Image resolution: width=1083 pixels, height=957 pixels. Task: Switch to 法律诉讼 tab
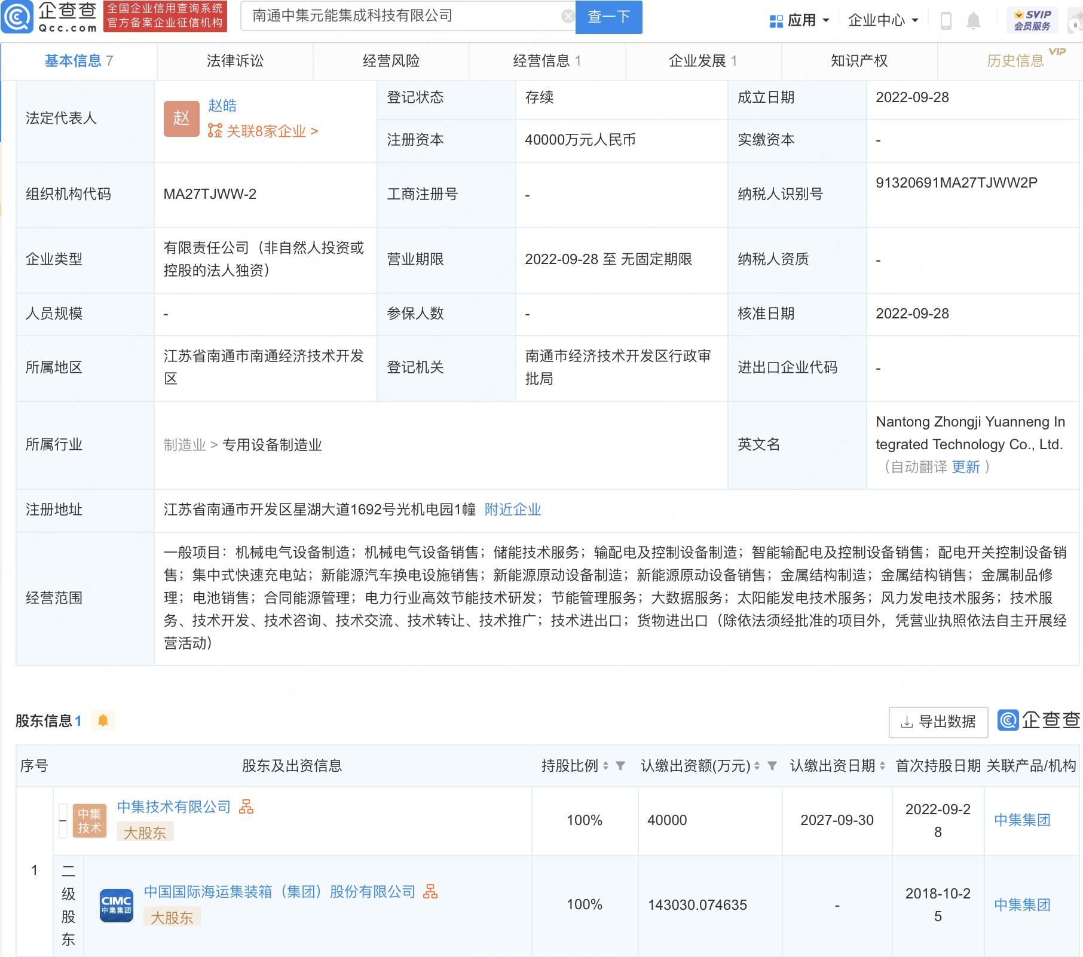coord(235,61)
